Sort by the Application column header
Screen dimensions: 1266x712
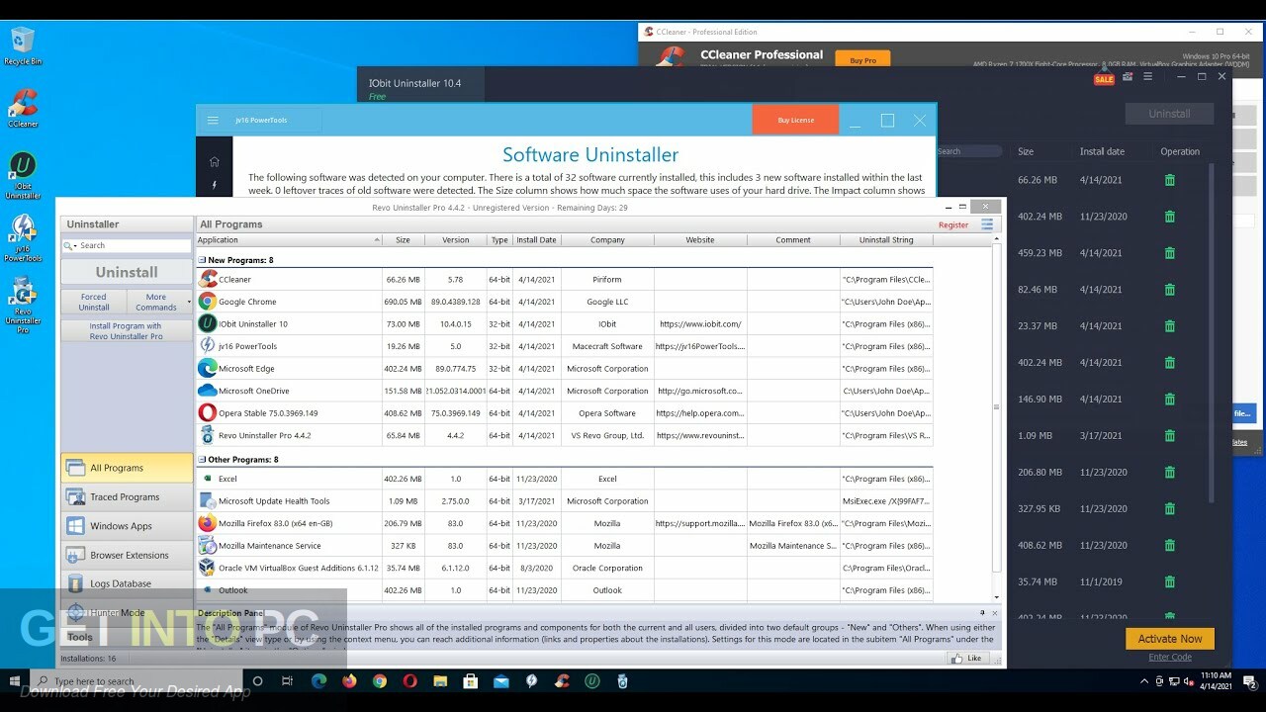coord(289,239)
